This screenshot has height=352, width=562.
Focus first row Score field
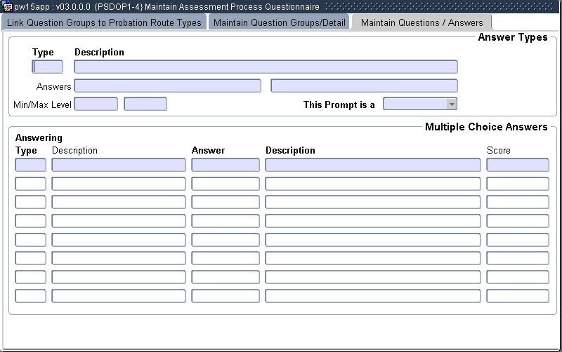click(x=518, y=165)
